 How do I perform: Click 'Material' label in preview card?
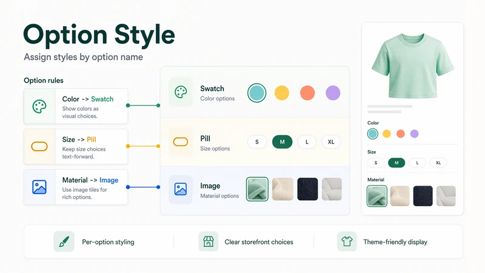(x=376, y=180)
